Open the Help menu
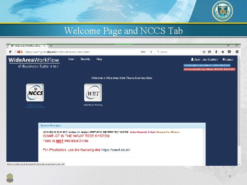 tap(99, 59)
